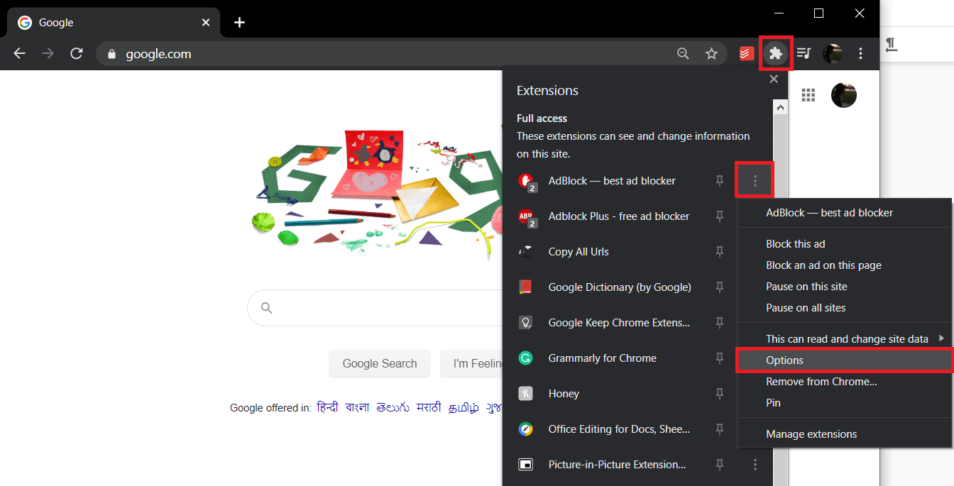Bookmark this page with the star icon
Image resolution: width=954 pixels, height=486 pixels.
[711, 53]
